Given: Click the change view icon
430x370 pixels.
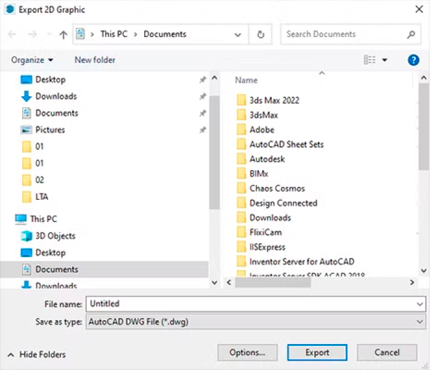Looking at the screenshot, I should click(x=370, y=60).
